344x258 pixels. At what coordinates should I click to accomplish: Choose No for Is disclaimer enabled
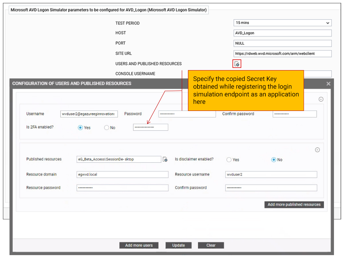coord(273,160)
